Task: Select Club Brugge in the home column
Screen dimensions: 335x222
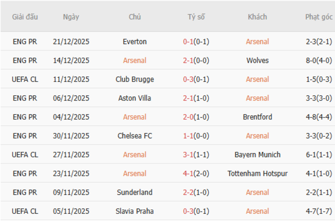Action: pos(135,79)
